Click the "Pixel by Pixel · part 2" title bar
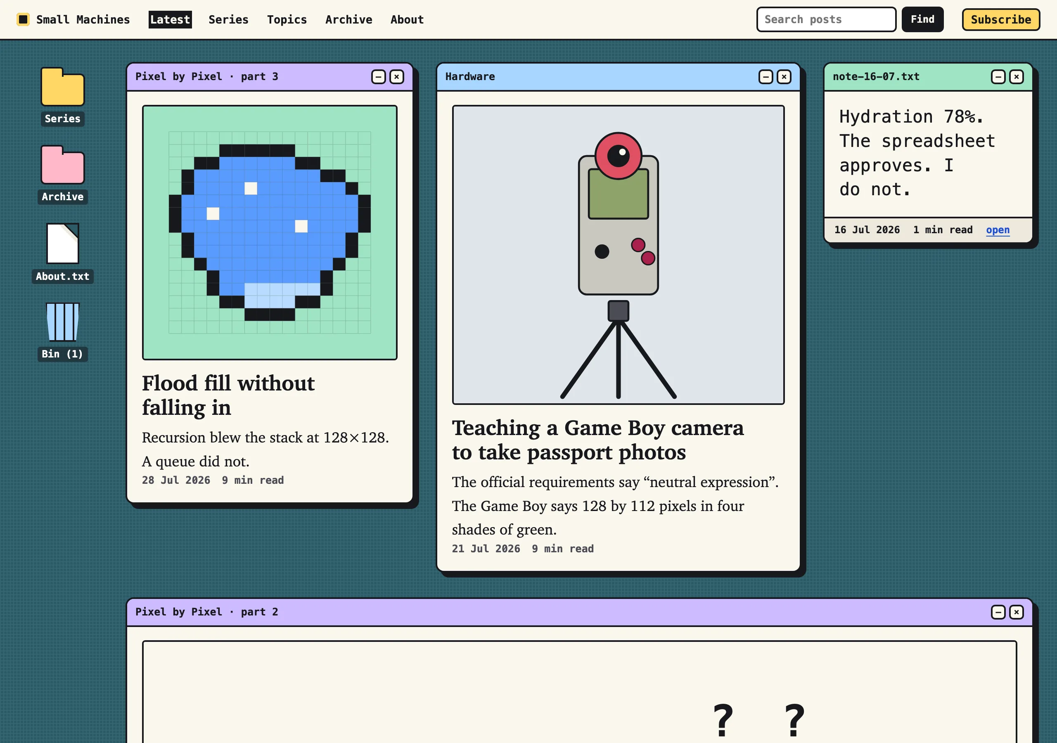Viewport: 1057px width, 743px height. (580, 612)
